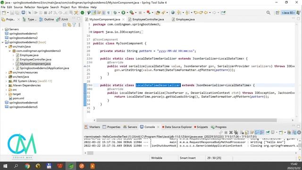The image size is (302, 170).
Task: Click the Console settings gear icon
Action: pyautogui.click(x=299, y=132)
